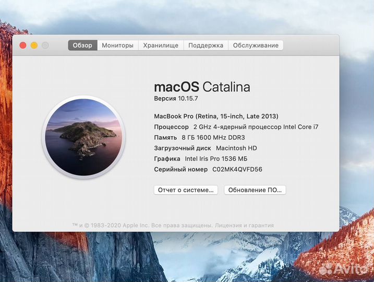
Task: Click the macOS Catalina island logo
Action: pos(83,137)
